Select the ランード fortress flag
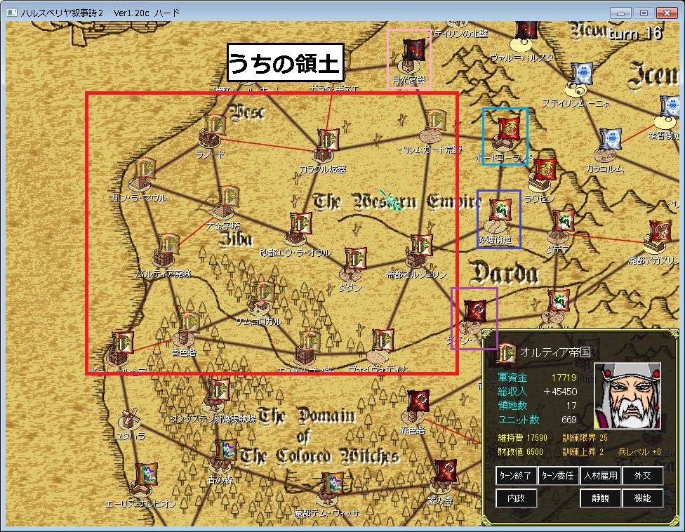 [x=215, y=126]
